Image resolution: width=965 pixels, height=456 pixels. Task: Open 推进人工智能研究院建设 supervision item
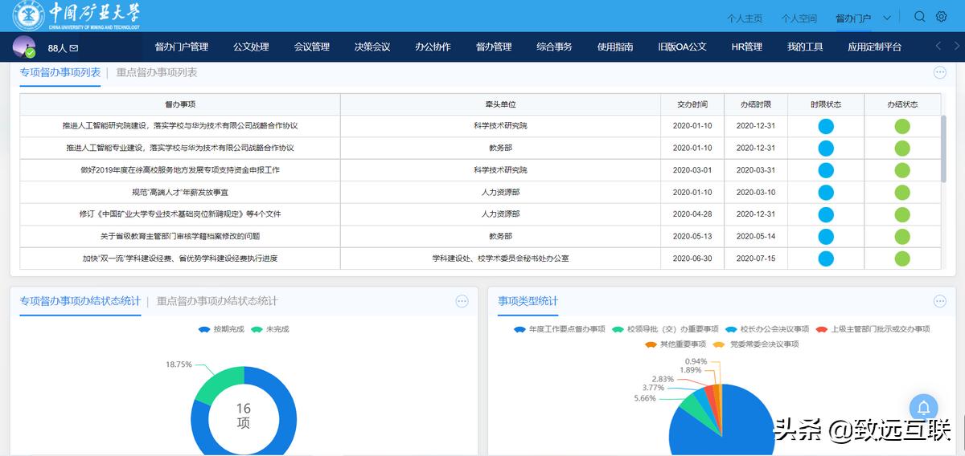[x=180, y=126]
